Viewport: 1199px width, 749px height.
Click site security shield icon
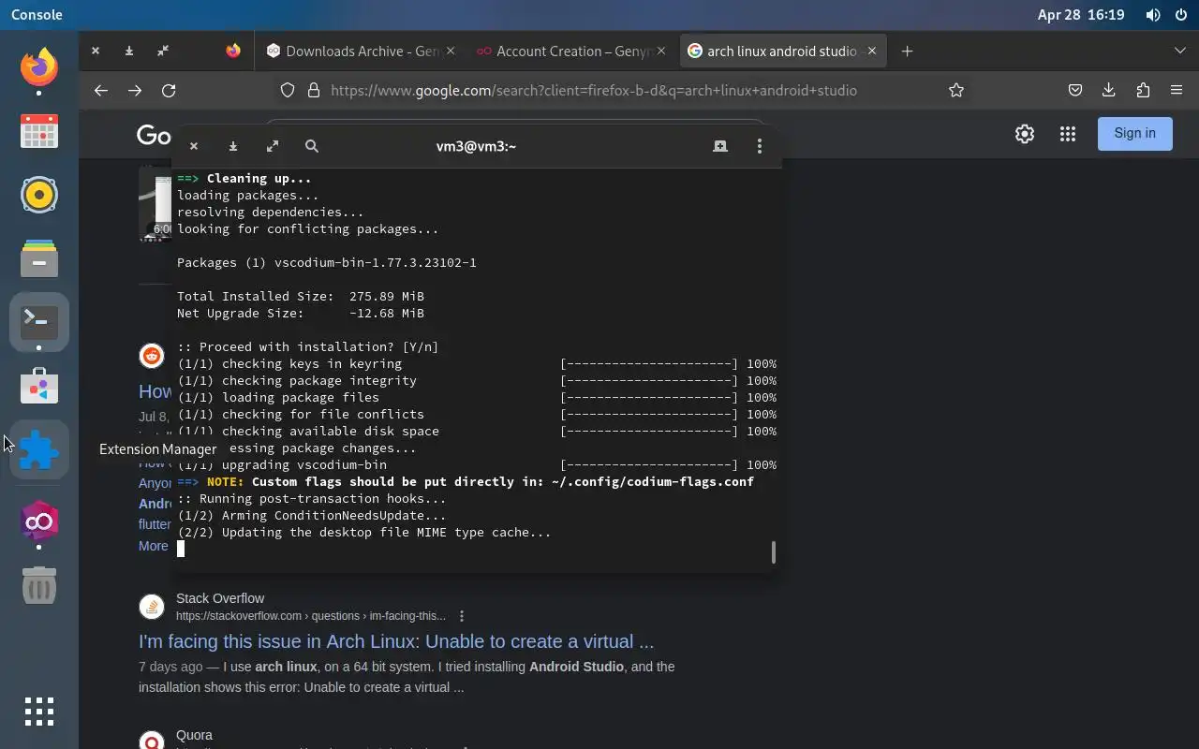coord(289,91)
